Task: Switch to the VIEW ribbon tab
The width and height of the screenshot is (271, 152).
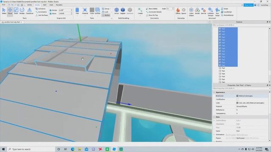Action: pos(51,5)
